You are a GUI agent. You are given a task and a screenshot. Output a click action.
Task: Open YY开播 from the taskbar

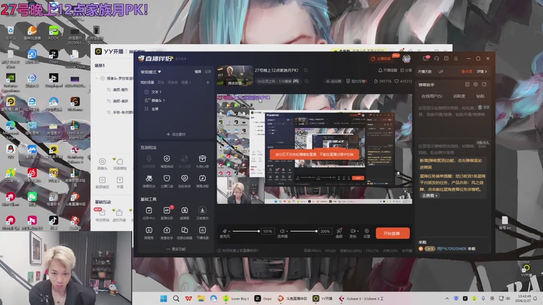(323, 298)
